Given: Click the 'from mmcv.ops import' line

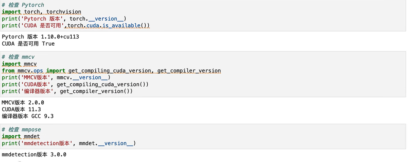Looking at the screenshot, I should (111, 71).
